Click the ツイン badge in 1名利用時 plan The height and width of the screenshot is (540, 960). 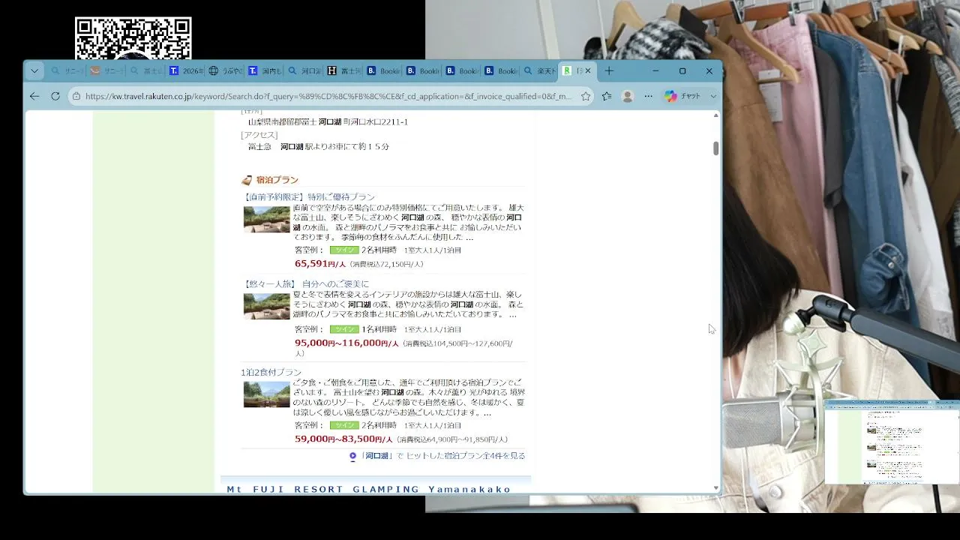[344, 330]
